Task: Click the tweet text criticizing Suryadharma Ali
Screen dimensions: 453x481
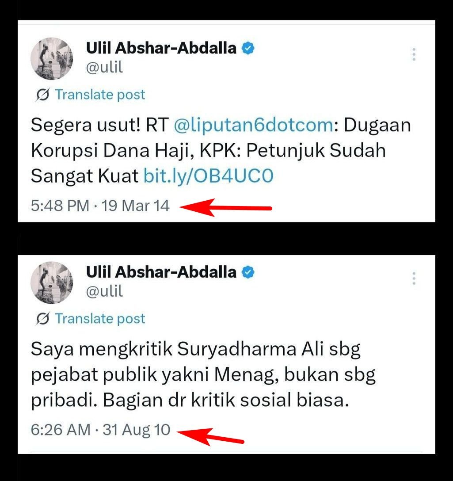Action: pos(203,374)
